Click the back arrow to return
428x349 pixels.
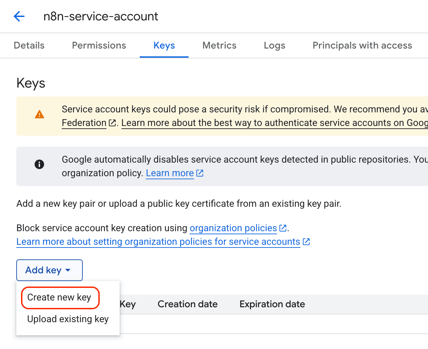[x=19, y=16]
